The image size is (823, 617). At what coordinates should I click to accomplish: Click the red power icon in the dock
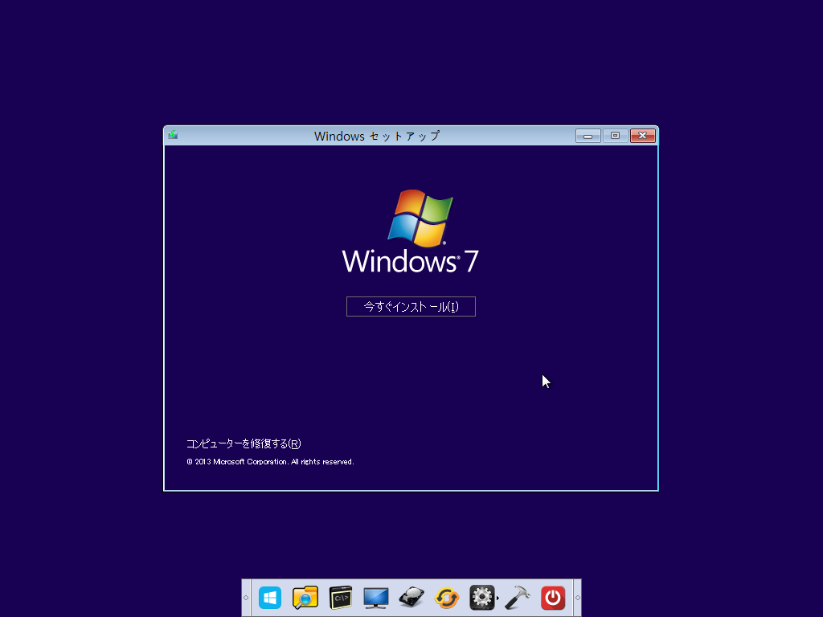pos(553,598)
